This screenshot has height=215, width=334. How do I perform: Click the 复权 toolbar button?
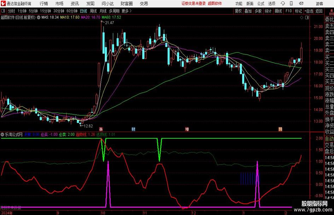pyautogui.click(x=238, y=11)
